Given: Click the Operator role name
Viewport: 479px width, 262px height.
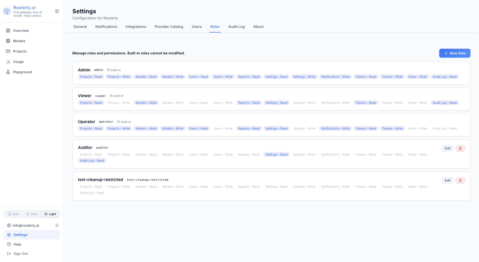Looking at the screenshot, I should pos(86,122).
